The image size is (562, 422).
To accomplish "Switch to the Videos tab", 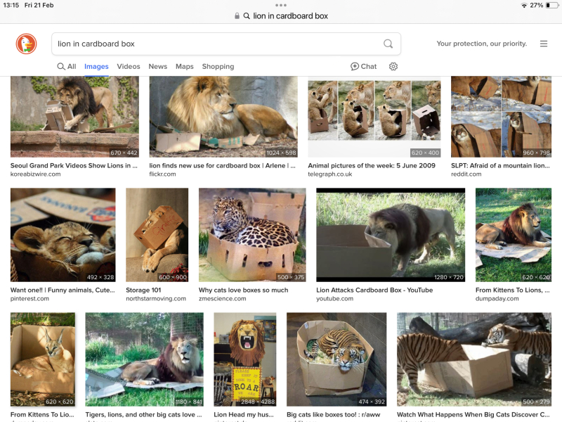I will coord(129,66).
